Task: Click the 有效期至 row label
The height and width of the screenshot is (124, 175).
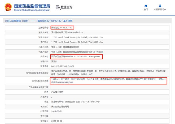Action: click(x=44, y=121)
